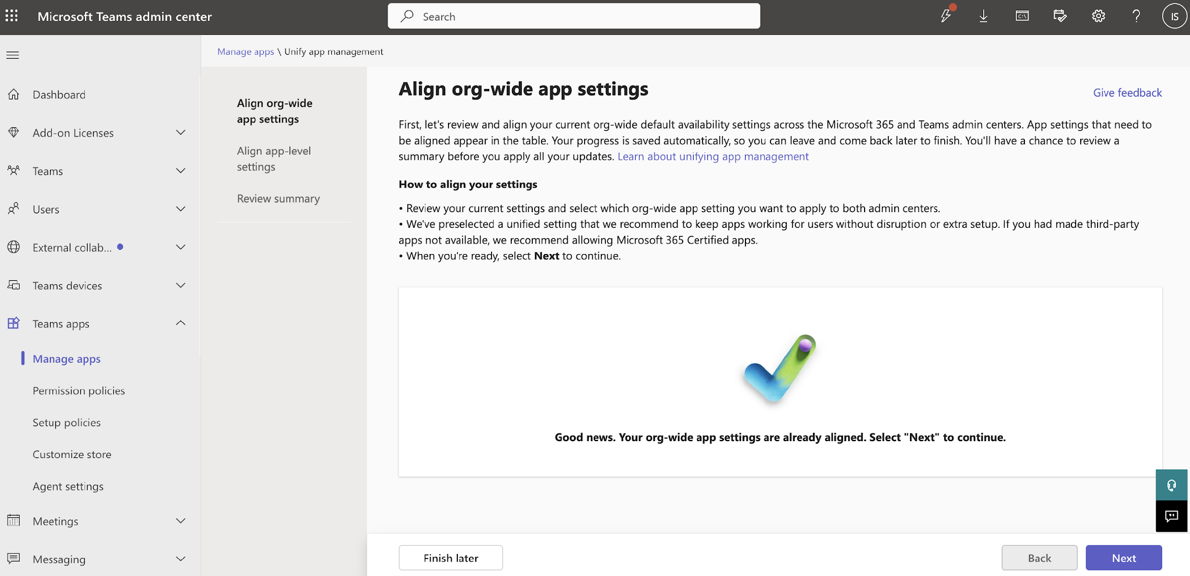Click the Finish later button
1190x576 pixels.
tap(451, 558)
